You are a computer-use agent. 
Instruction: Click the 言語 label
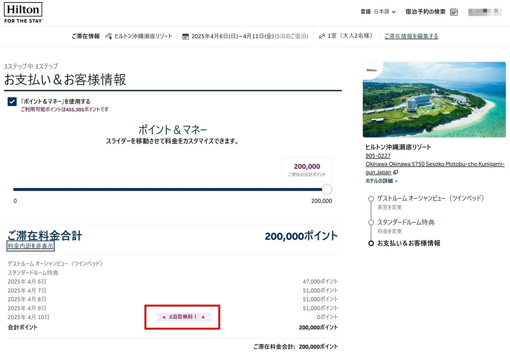365,12
